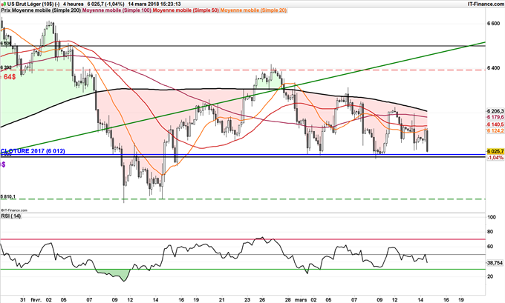Click the yellow 6 025,7 current price tag
The image size is (505, 303).
pyautogui.click(x=495, y=150)
